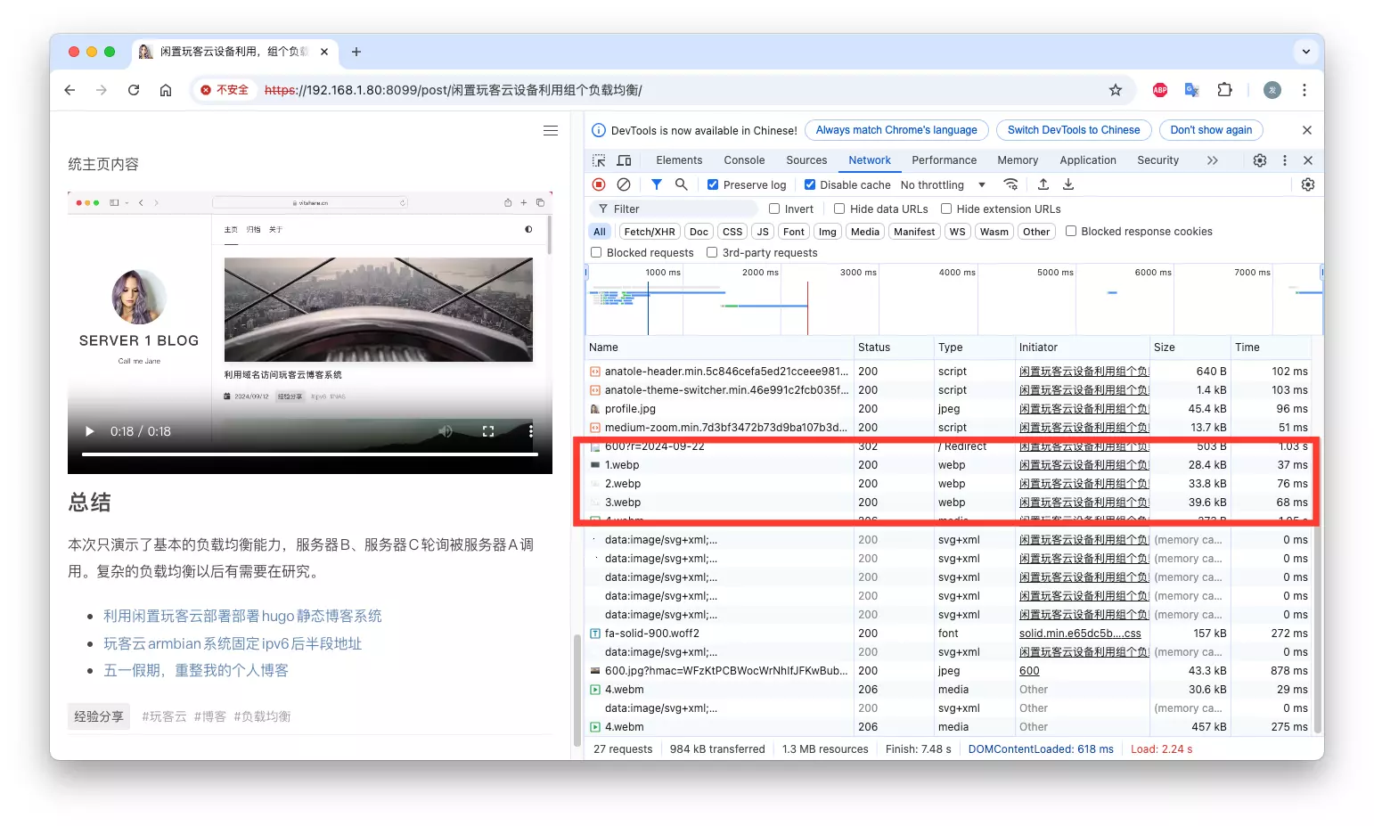Image resolution: width=1374 pixels, height=826 pixels.
Task: Open DevTools settings gear
Action: [x=1259, y=160]
